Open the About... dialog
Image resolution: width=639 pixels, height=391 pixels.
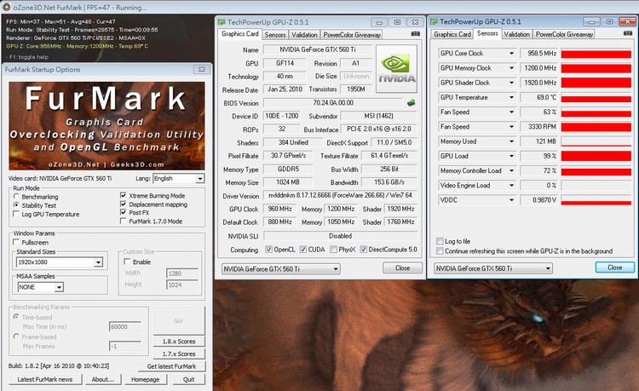point(103,379)
